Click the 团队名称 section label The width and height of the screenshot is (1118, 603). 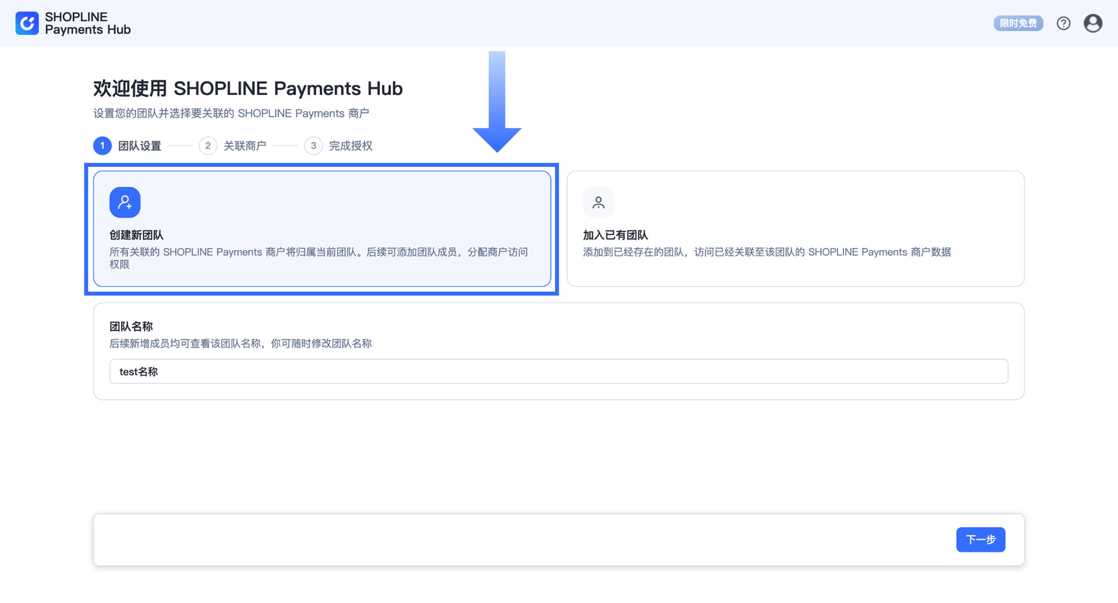131,326
